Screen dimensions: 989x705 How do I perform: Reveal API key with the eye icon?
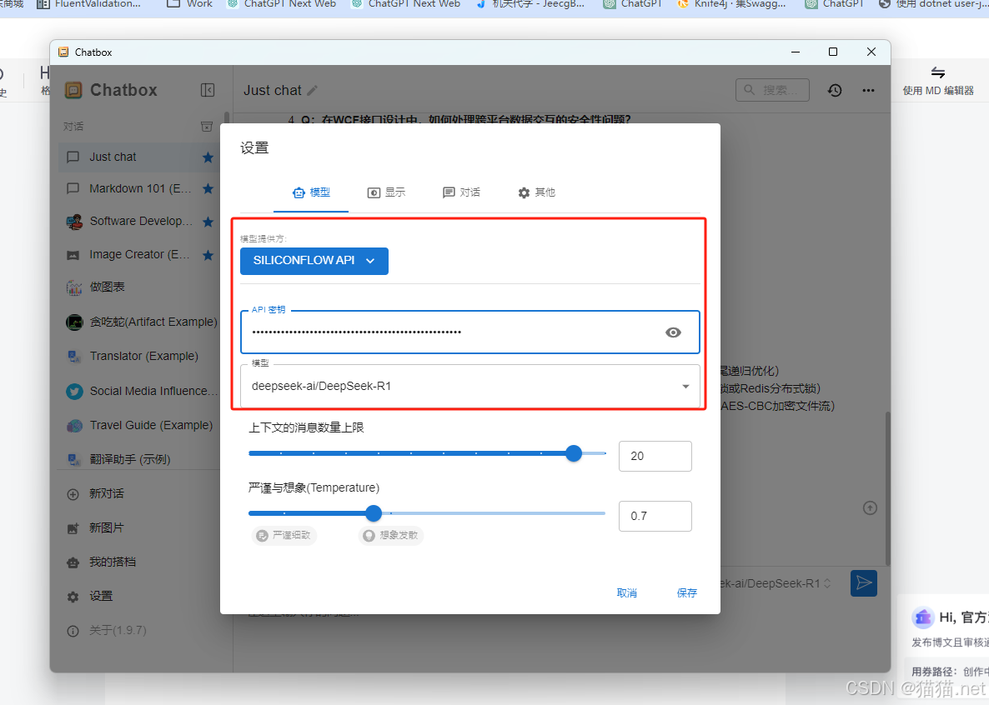click(673, 332)
